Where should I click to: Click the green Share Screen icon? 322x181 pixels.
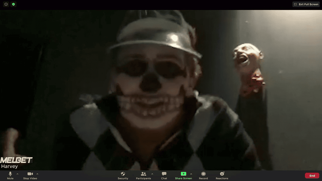point(183,174)
